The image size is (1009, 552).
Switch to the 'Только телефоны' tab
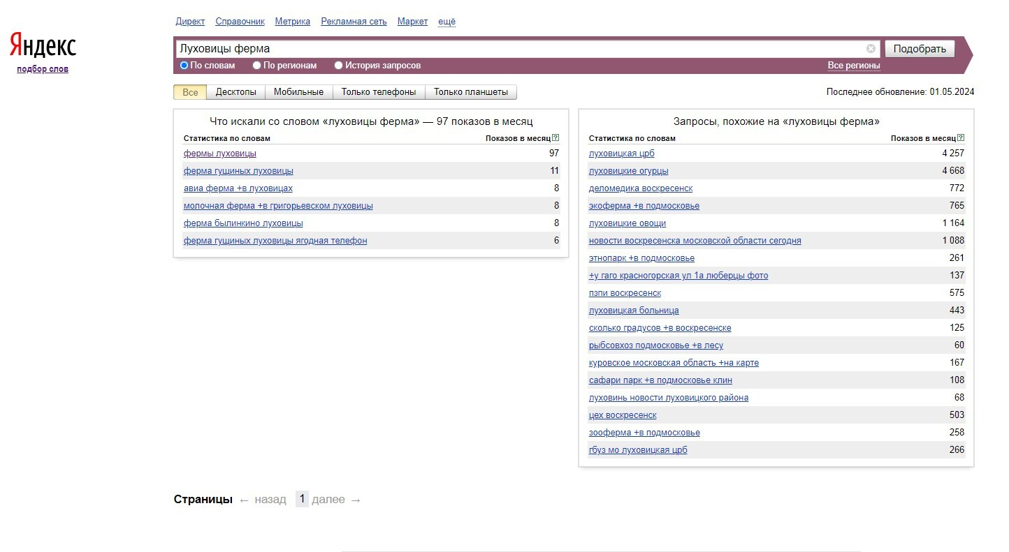(379, 92)
